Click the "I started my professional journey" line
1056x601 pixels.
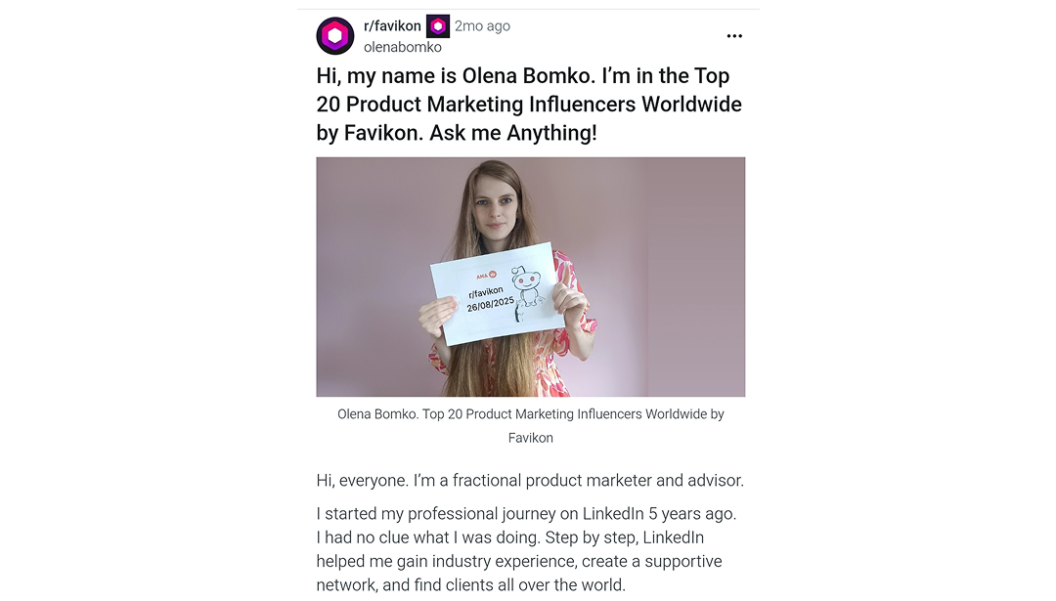click(526, 514)
